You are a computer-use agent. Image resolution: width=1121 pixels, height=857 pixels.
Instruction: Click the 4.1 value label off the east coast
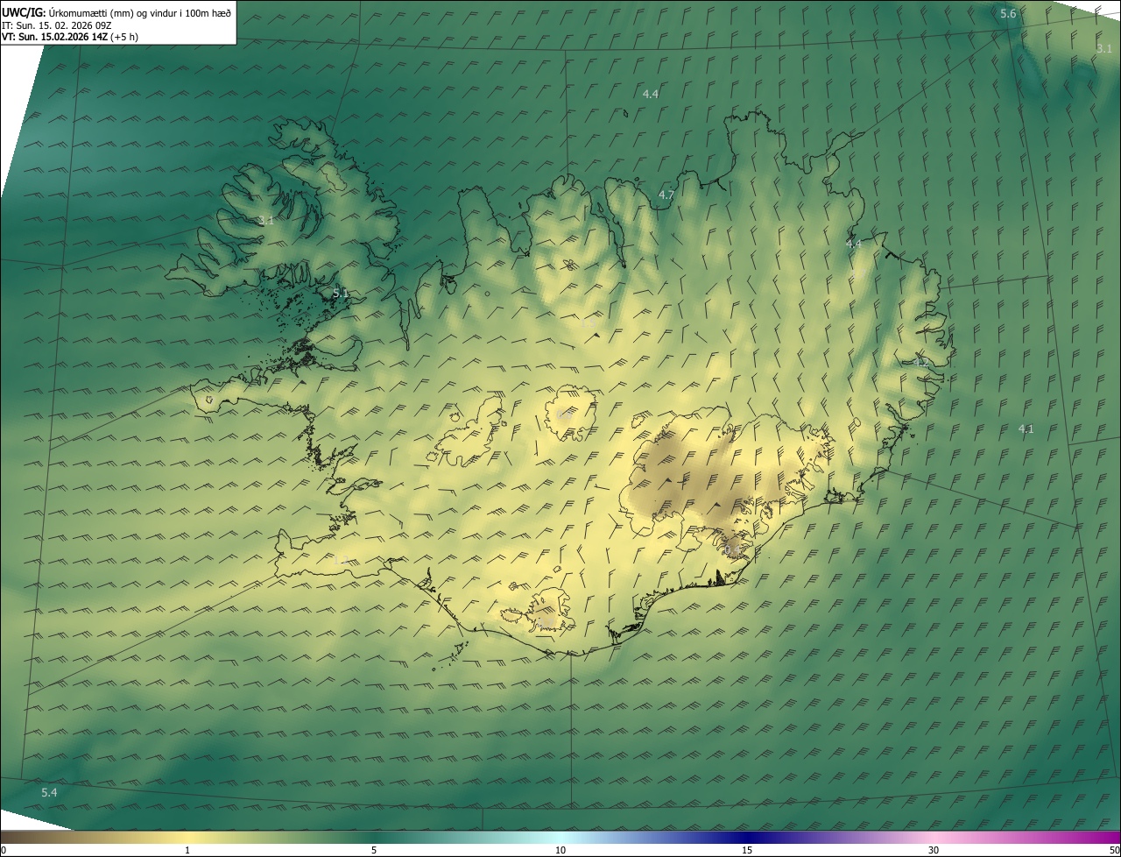(1026, 428)
